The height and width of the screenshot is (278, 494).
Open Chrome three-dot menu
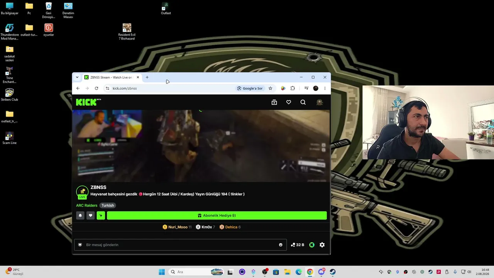coord(325,88)
